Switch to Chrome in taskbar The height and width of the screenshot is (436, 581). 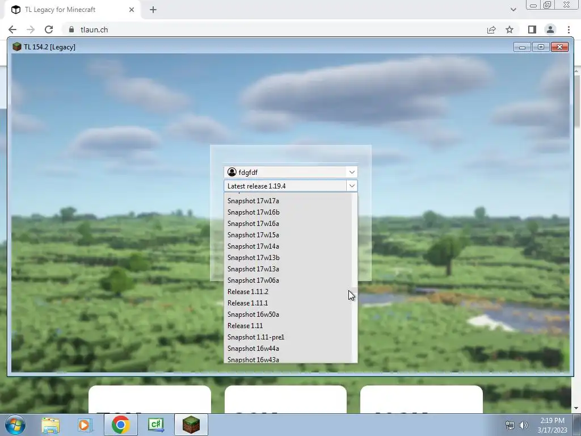120,425
